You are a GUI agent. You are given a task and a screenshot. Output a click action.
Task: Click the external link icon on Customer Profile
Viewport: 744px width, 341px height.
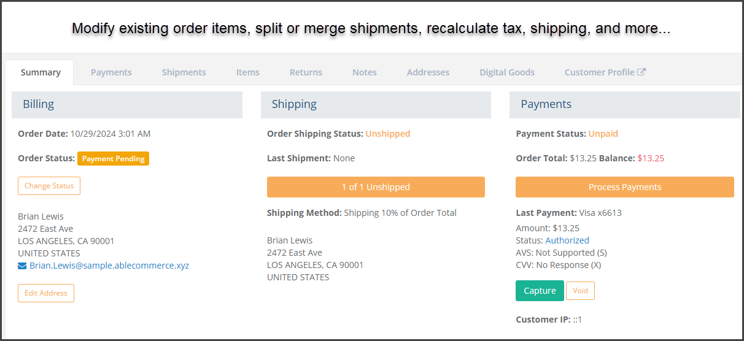point(641,72)
